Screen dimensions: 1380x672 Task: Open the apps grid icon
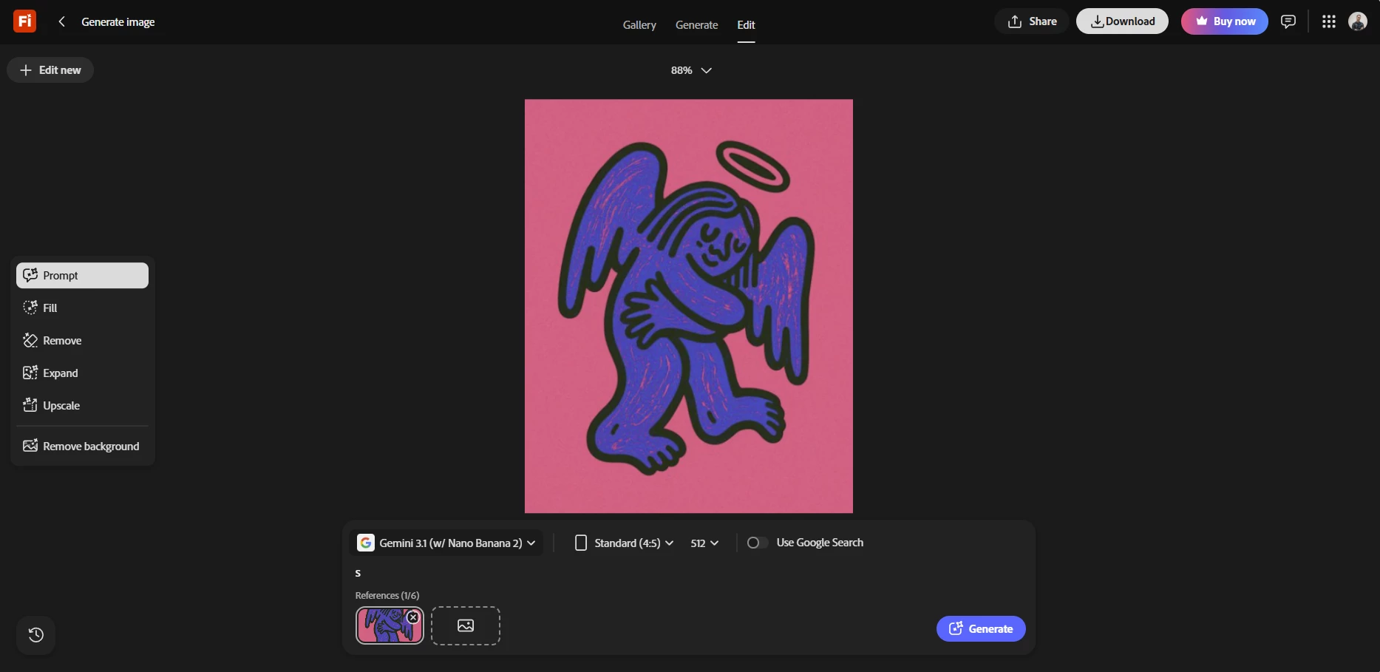tap(1329, 21)
